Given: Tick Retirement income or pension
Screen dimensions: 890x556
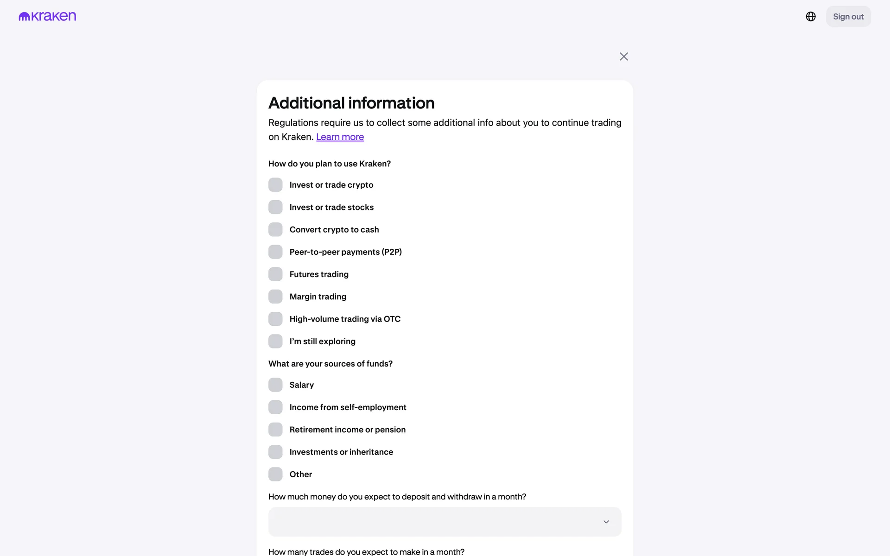Looking at the screenshot, I should (275, 430).
